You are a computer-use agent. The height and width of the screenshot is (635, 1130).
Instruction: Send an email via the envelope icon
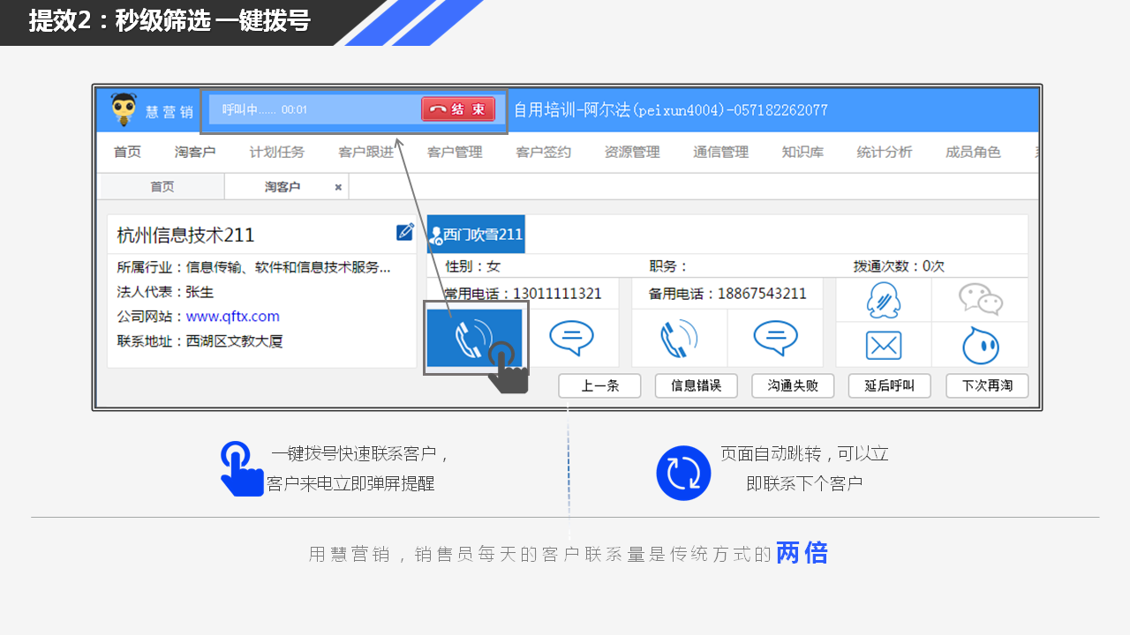coord(883,345)
